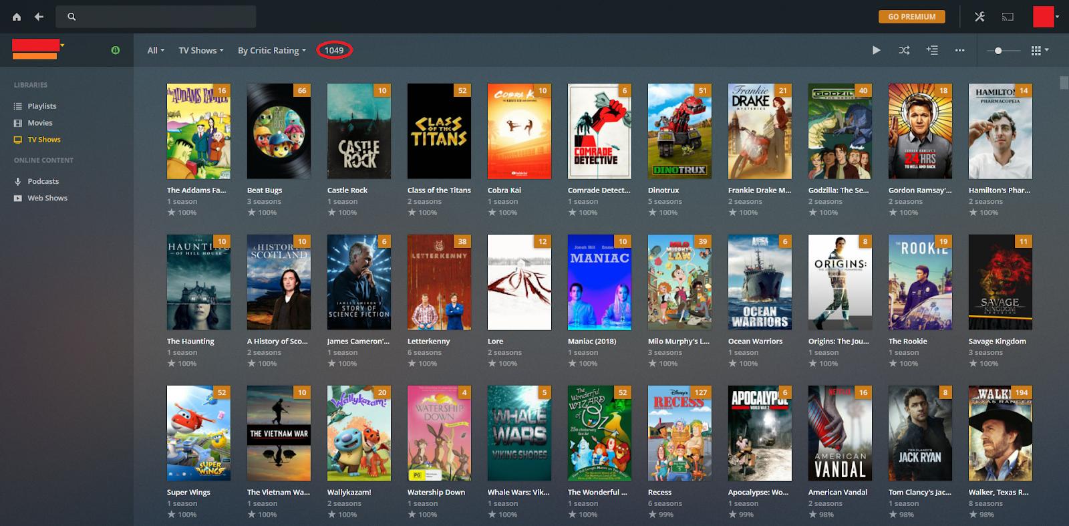
Task: Open the By Critic Rating sort dropdown
Action: pyautogui.click(x=272, y=50)
